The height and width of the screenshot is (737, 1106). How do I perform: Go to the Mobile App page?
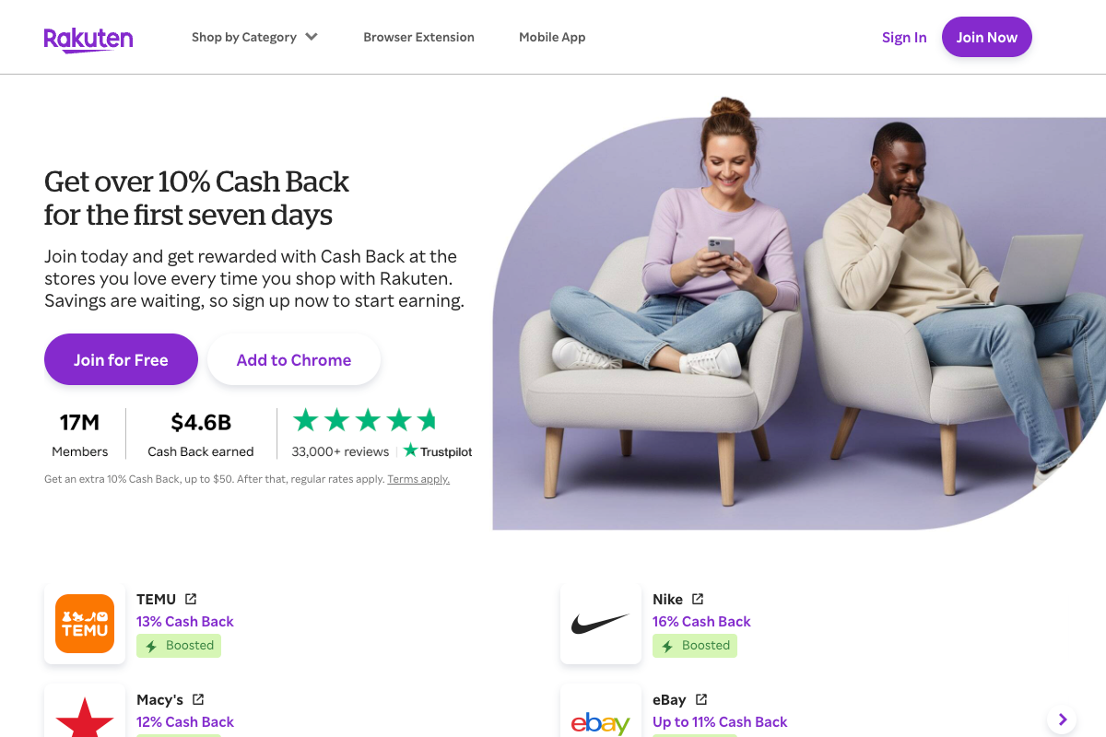[552, 37]
